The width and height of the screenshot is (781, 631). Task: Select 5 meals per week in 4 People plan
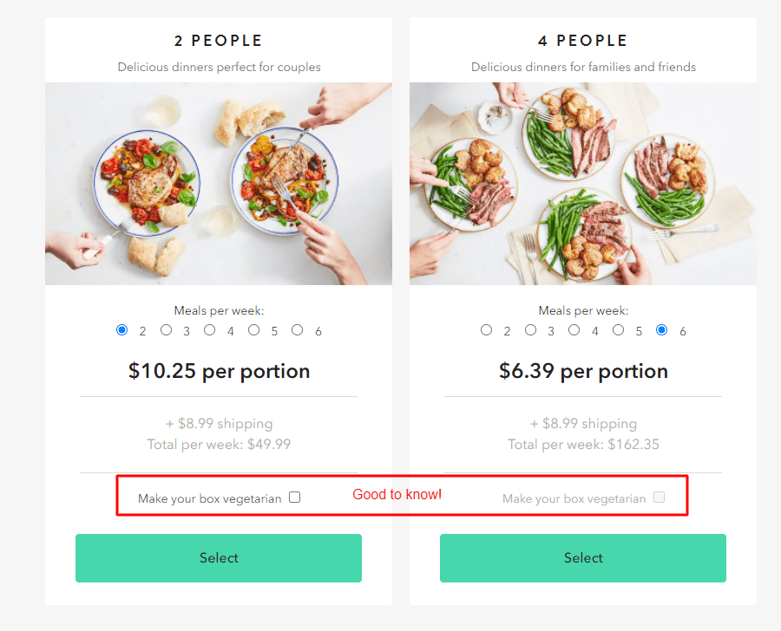pyautogui.click(x=618, y=330)
